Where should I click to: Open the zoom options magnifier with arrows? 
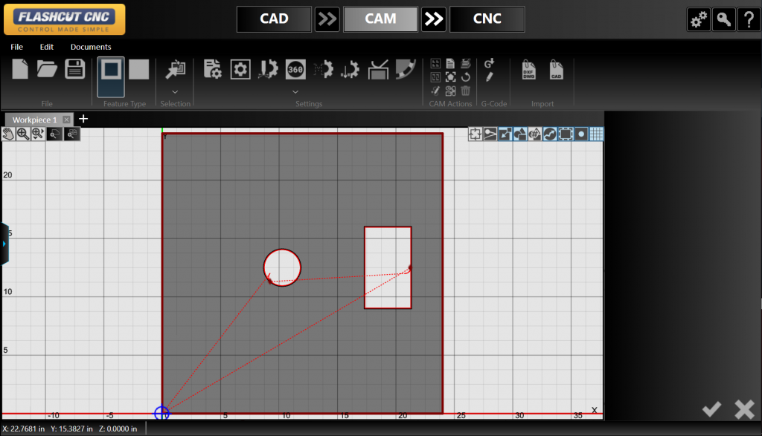pyautogui.click(x=38, y=134)
